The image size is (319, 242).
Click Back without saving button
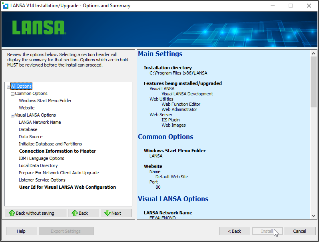(36, 213)
